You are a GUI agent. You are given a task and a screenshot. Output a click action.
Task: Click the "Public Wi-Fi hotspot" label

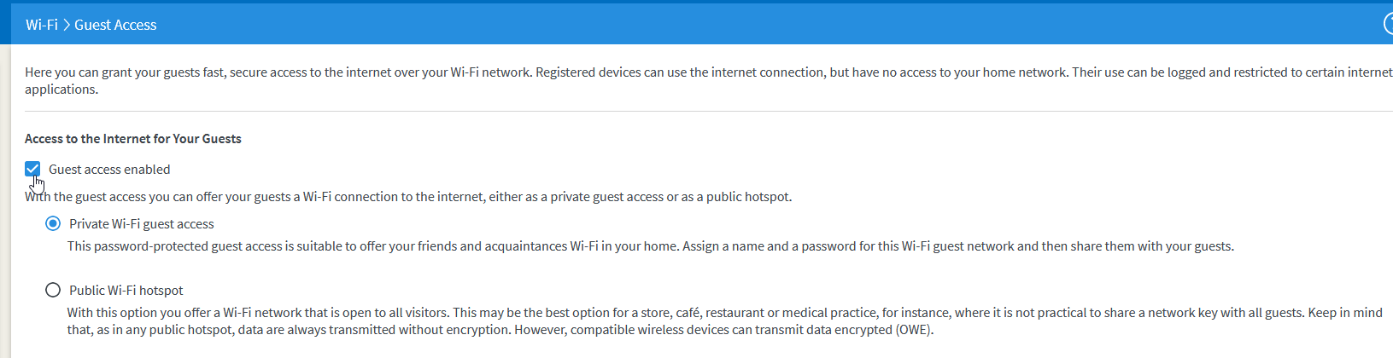pos(126,291)
